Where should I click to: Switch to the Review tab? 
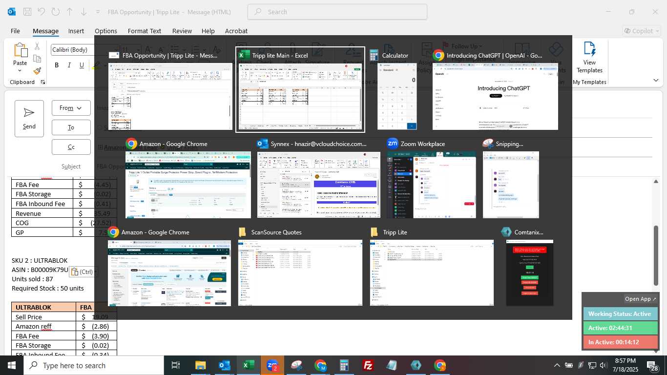(x=182, y=31)
